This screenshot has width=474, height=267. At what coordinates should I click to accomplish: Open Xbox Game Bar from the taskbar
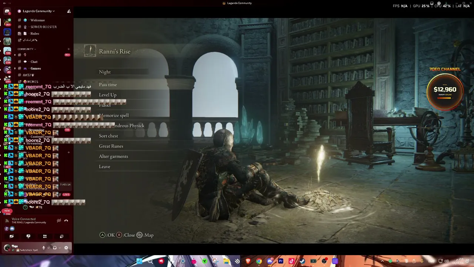pyautogui.click(x=313, y=261)
